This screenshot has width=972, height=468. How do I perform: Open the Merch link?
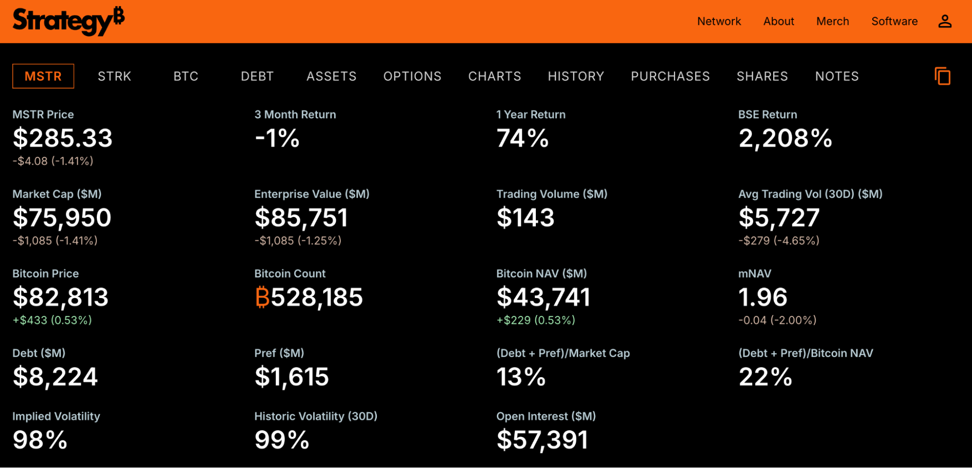832,21
